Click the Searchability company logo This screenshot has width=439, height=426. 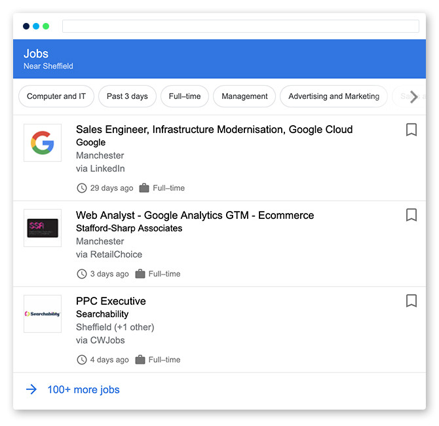(x=43, y=314)
